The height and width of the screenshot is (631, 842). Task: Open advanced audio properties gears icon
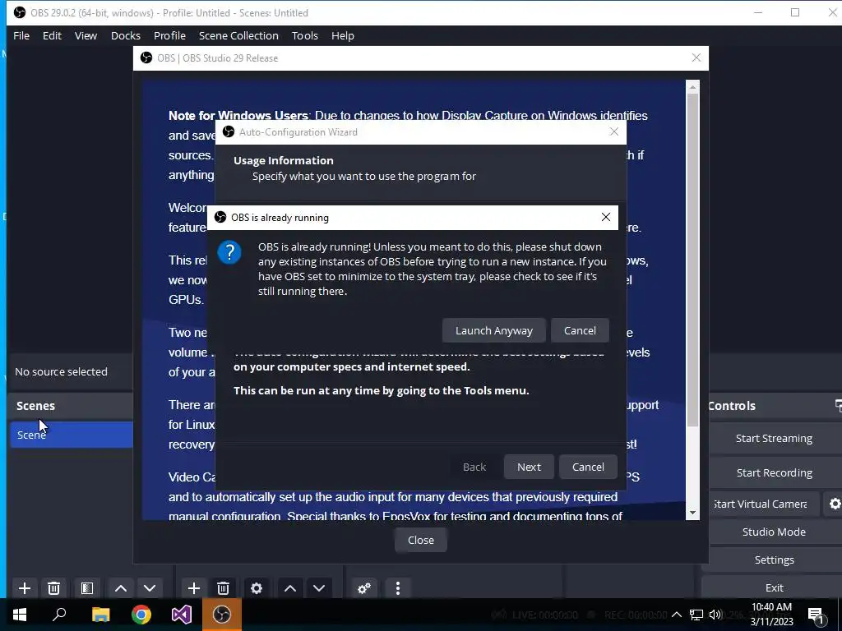[x=364, y=588]
